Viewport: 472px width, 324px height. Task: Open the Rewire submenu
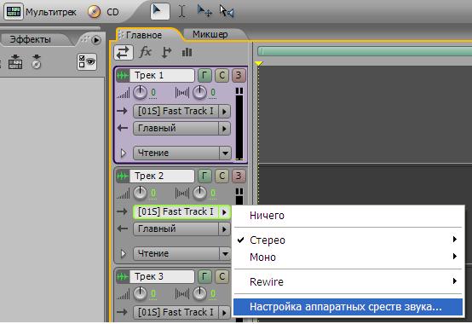pyautogui.click(x=348, y=281)
